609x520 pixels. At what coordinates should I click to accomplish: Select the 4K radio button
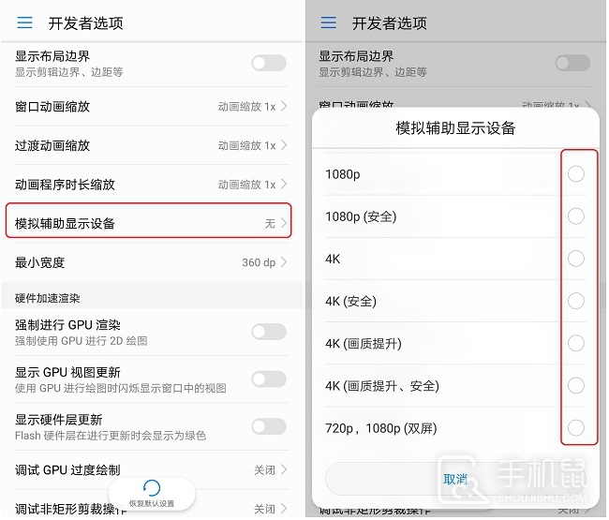(576, 259)
